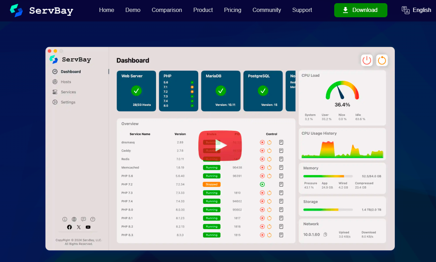Click the CPU Load gauge
This screenshot has height=262, width=436.
[x=342, y=90]
